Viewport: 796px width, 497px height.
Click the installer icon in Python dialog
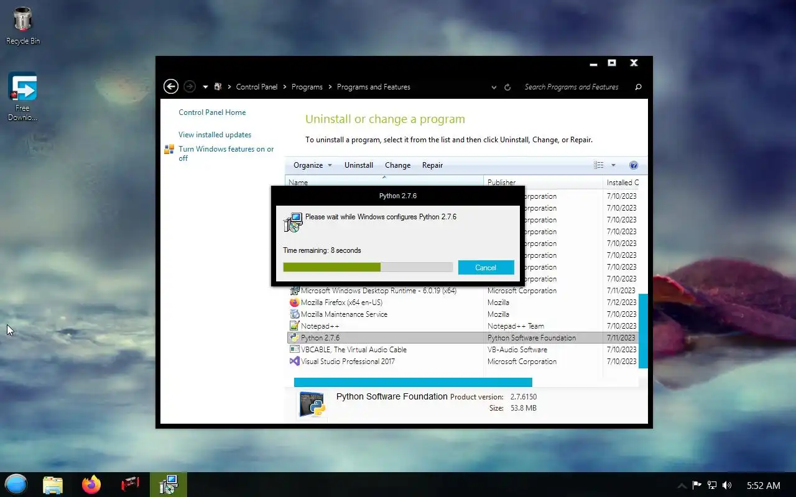click(x=293, y=222)
